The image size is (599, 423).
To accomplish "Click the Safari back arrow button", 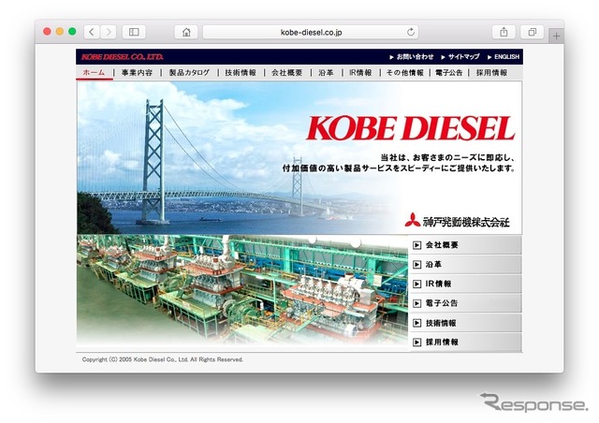I will [x=92, y=32].
